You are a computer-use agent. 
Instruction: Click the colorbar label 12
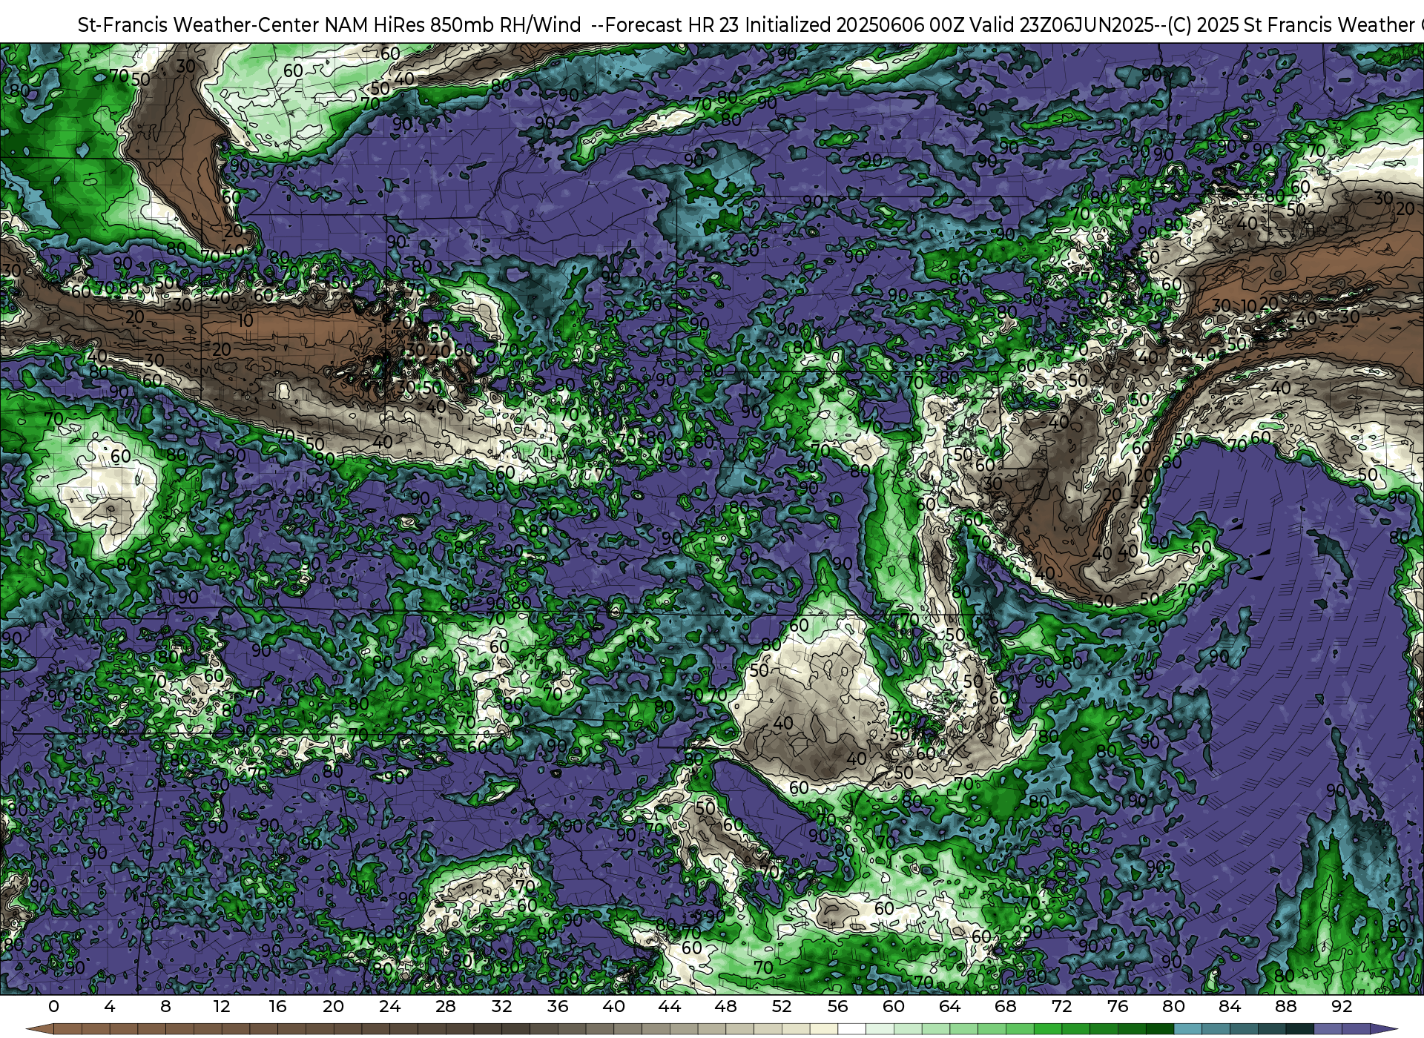click(222, 1007)
